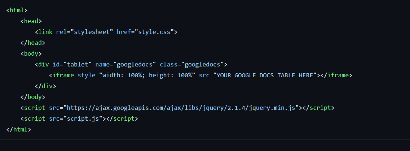
Task: Click the opening html tag text
Action: point(17,10)
